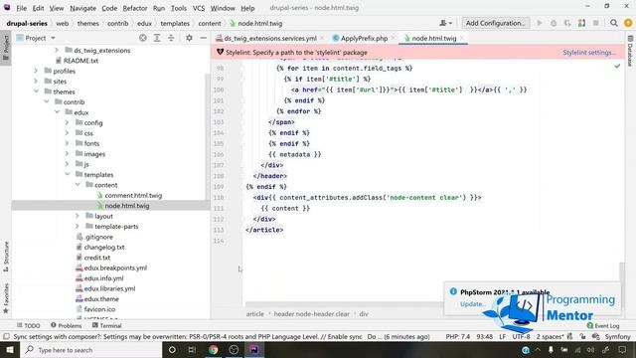The image size is (636, 358).
Task: Collapse the contrib folder
Action: click(x=47, y=101)
